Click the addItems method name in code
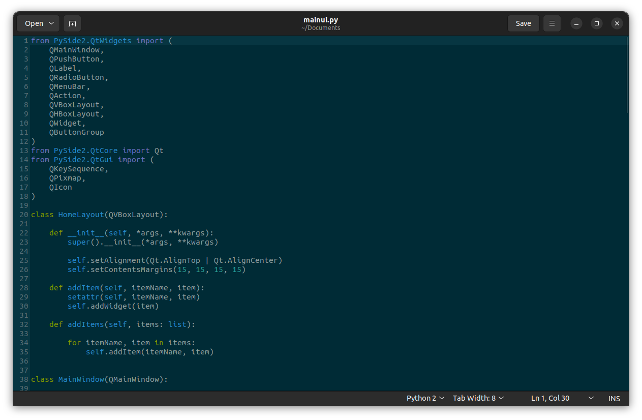The image size is (642, 420). pyautogui.click(x=85, y=324)
